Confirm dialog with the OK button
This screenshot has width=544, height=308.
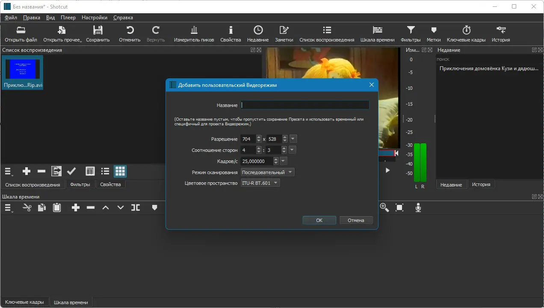click(319, 220)
